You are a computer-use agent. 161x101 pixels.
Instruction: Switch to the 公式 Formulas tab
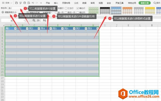point(76,3)
